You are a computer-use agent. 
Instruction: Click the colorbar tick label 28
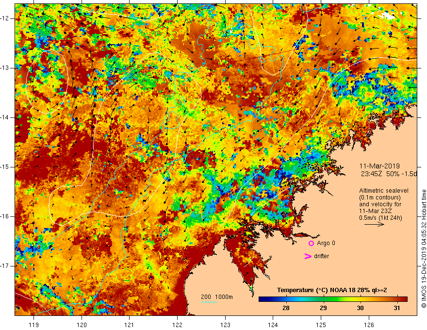[x=286, y=308]
